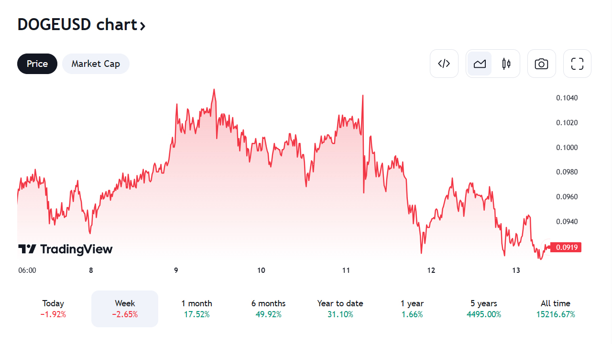Select the Today time range
Screen dimensions: 612x344
point(53,309)
